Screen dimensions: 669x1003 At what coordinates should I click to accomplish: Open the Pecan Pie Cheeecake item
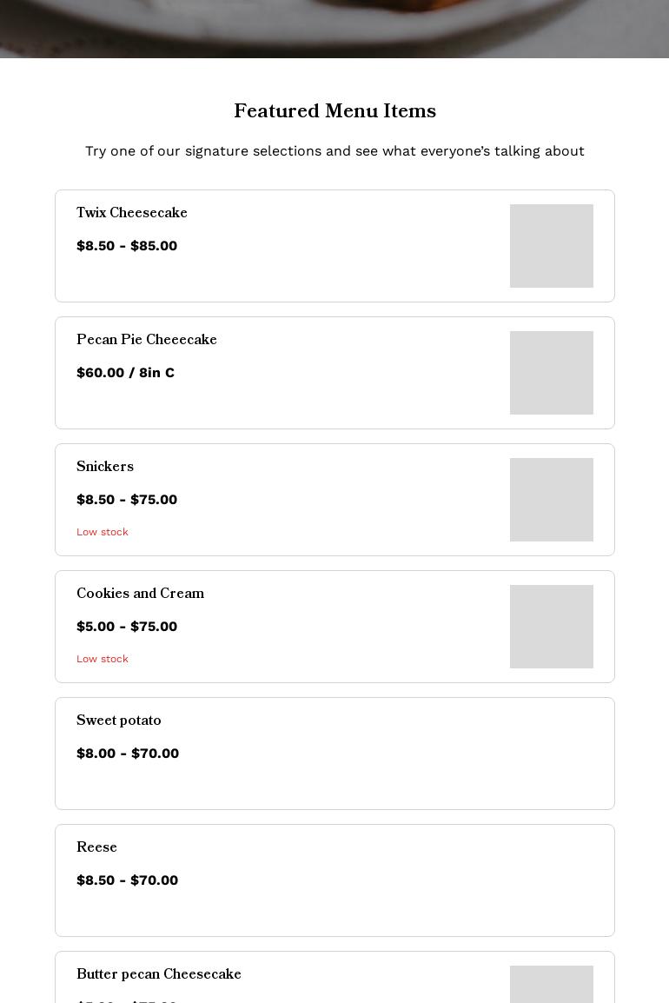pos(147,341)
